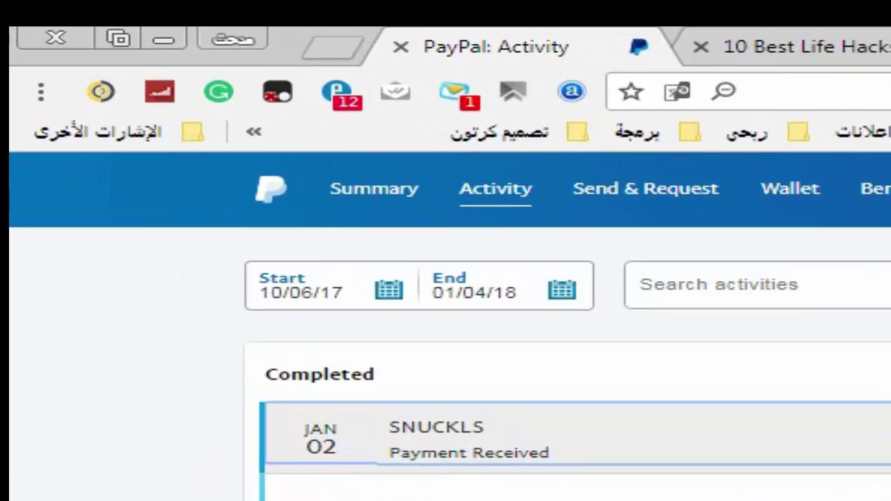Open the Wallet section

790,189
